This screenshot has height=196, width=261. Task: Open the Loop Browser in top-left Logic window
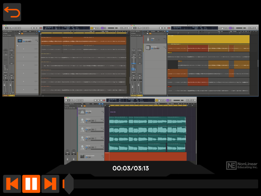(126, 28)
